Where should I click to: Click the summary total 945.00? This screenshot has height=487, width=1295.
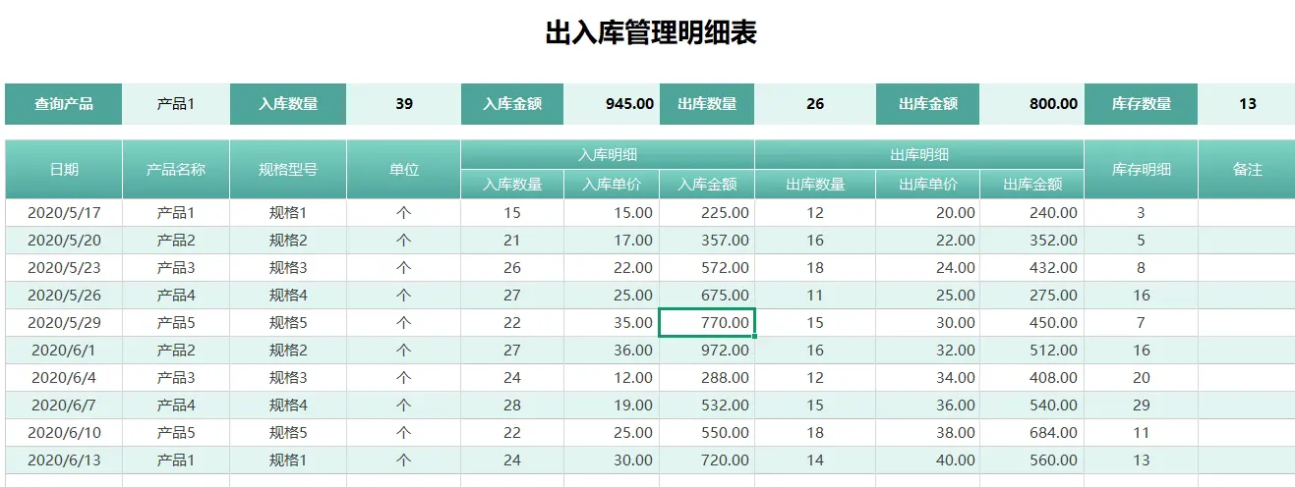point(612,104)
